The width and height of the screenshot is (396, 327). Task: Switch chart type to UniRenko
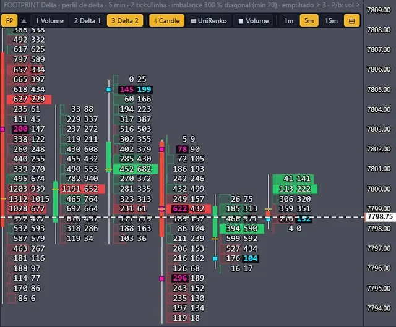[209, 20]
